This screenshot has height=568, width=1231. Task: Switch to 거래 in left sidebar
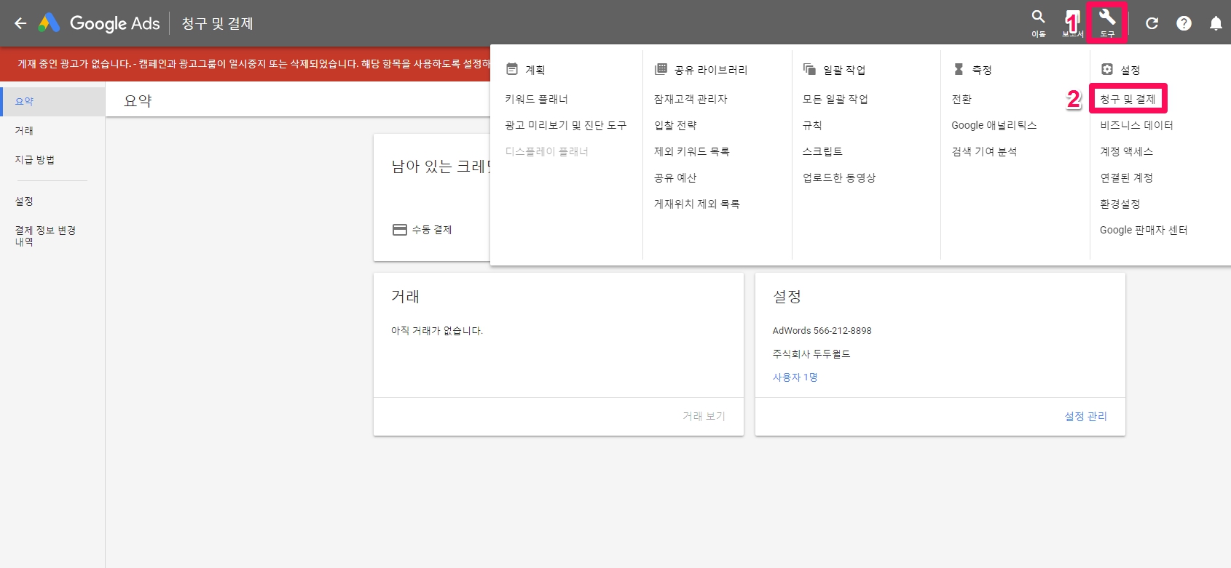click(x=24, y=131)
